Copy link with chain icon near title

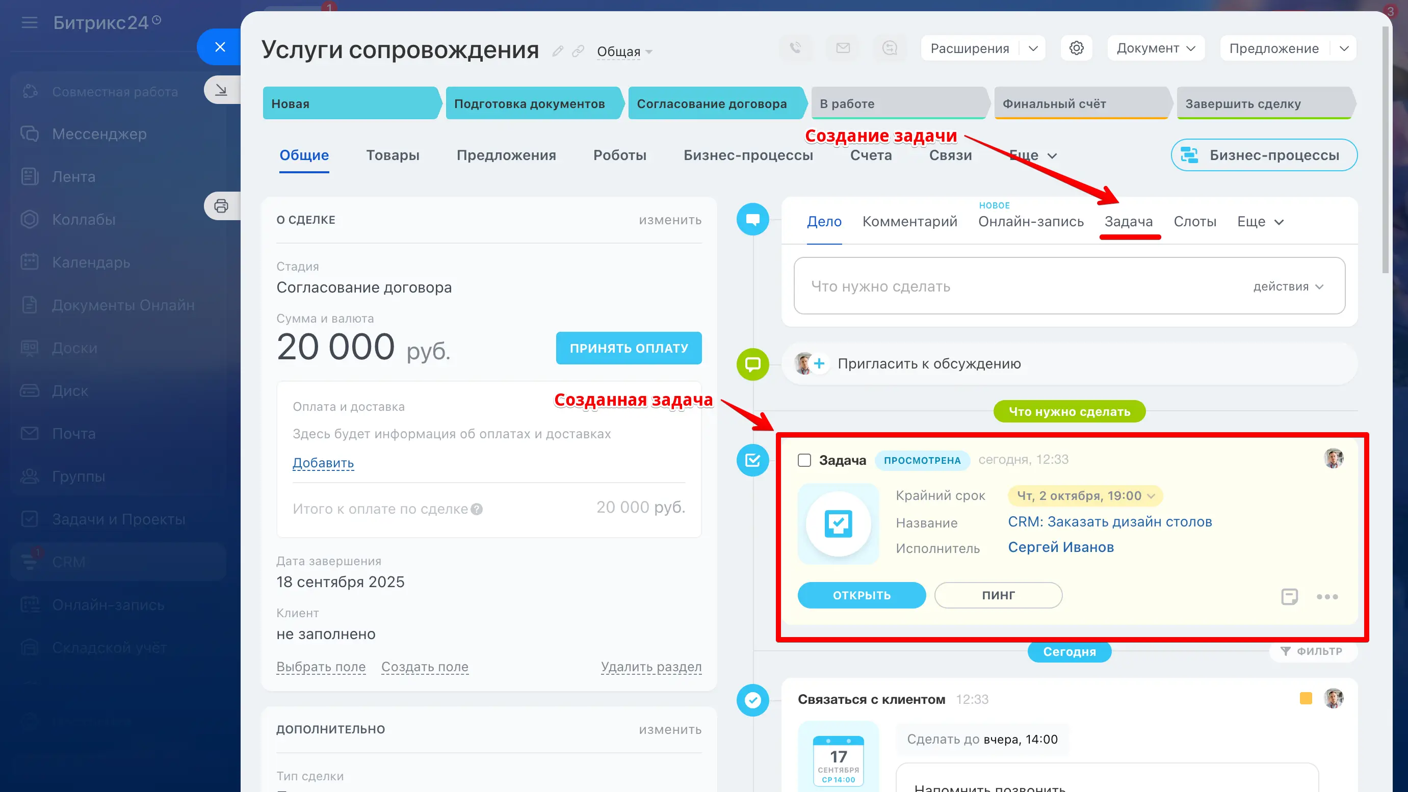578,51
